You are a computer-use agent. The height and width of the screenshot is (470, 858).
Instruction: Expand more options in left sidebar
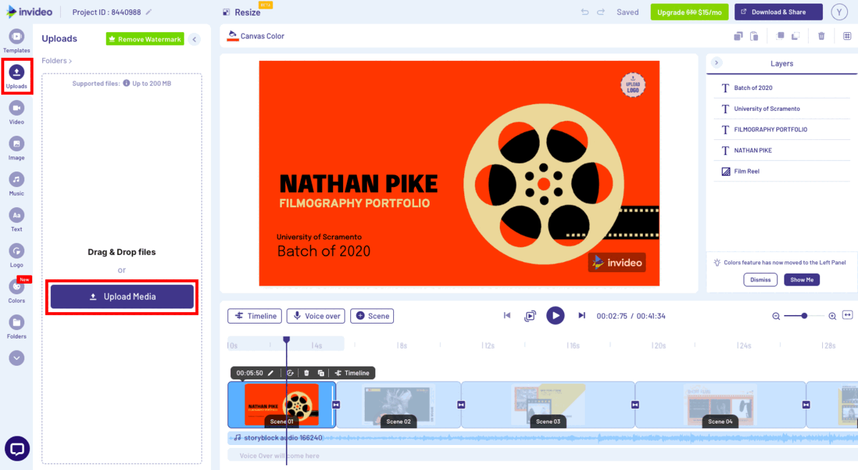16,358
